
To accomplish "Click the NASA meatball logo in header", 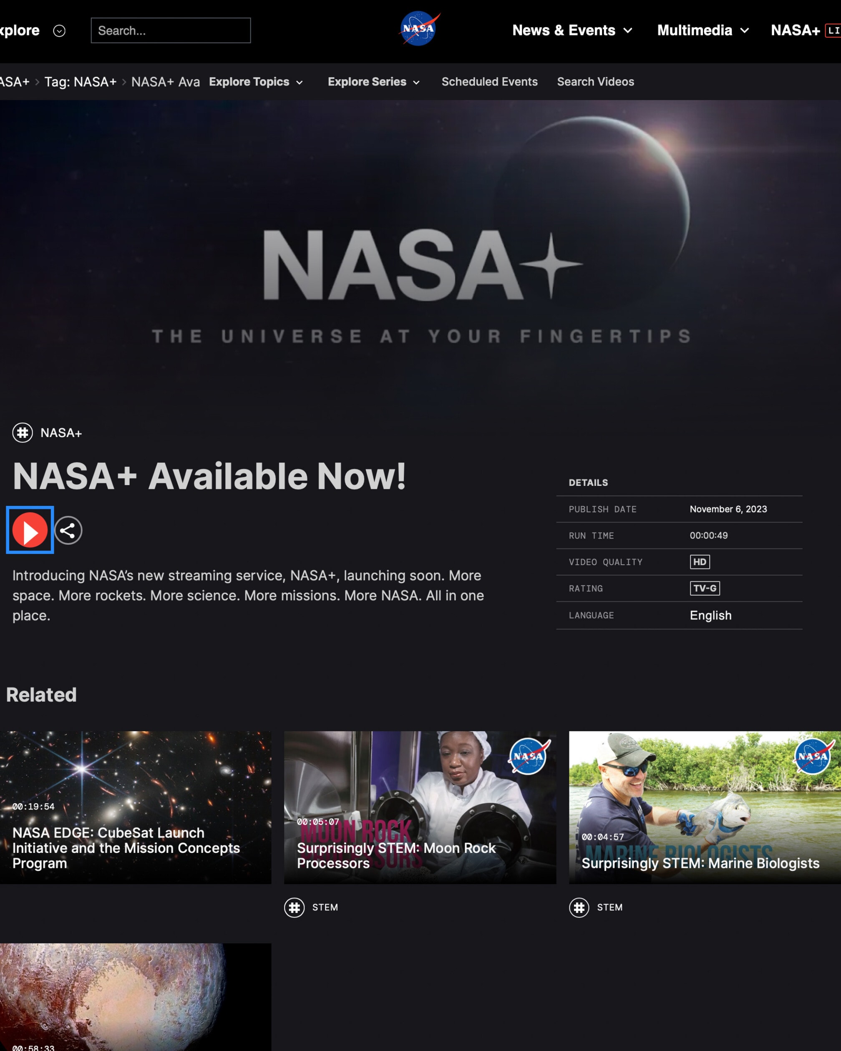I will [x=420, y=28].
